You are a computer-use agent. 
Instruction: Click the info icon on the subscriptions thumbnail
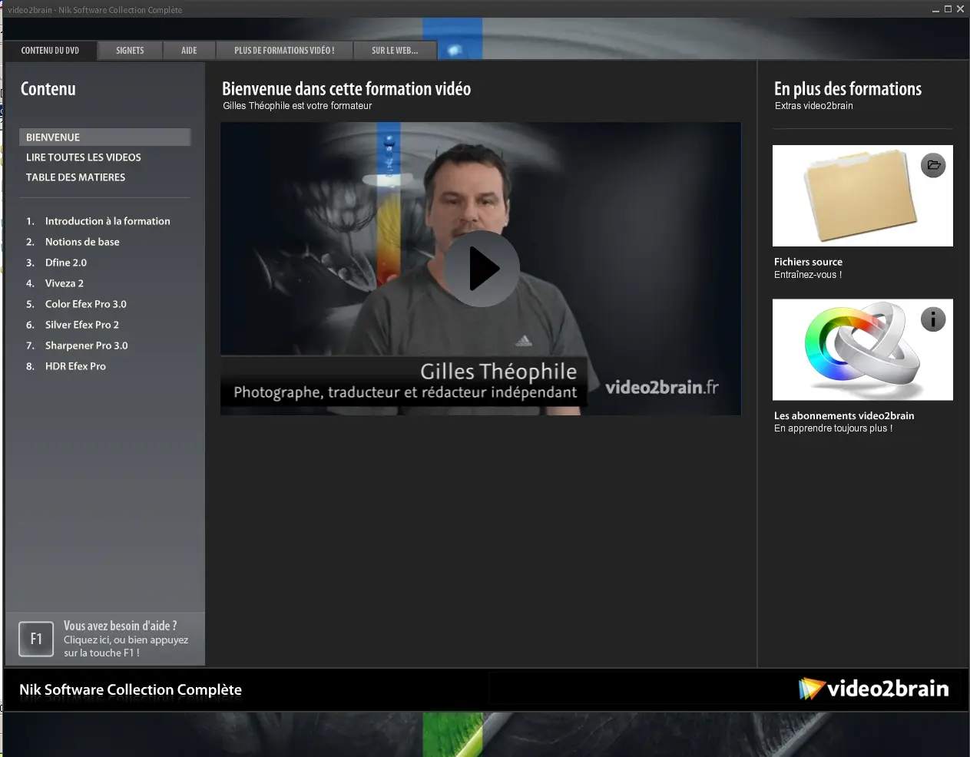pos(933,319)
